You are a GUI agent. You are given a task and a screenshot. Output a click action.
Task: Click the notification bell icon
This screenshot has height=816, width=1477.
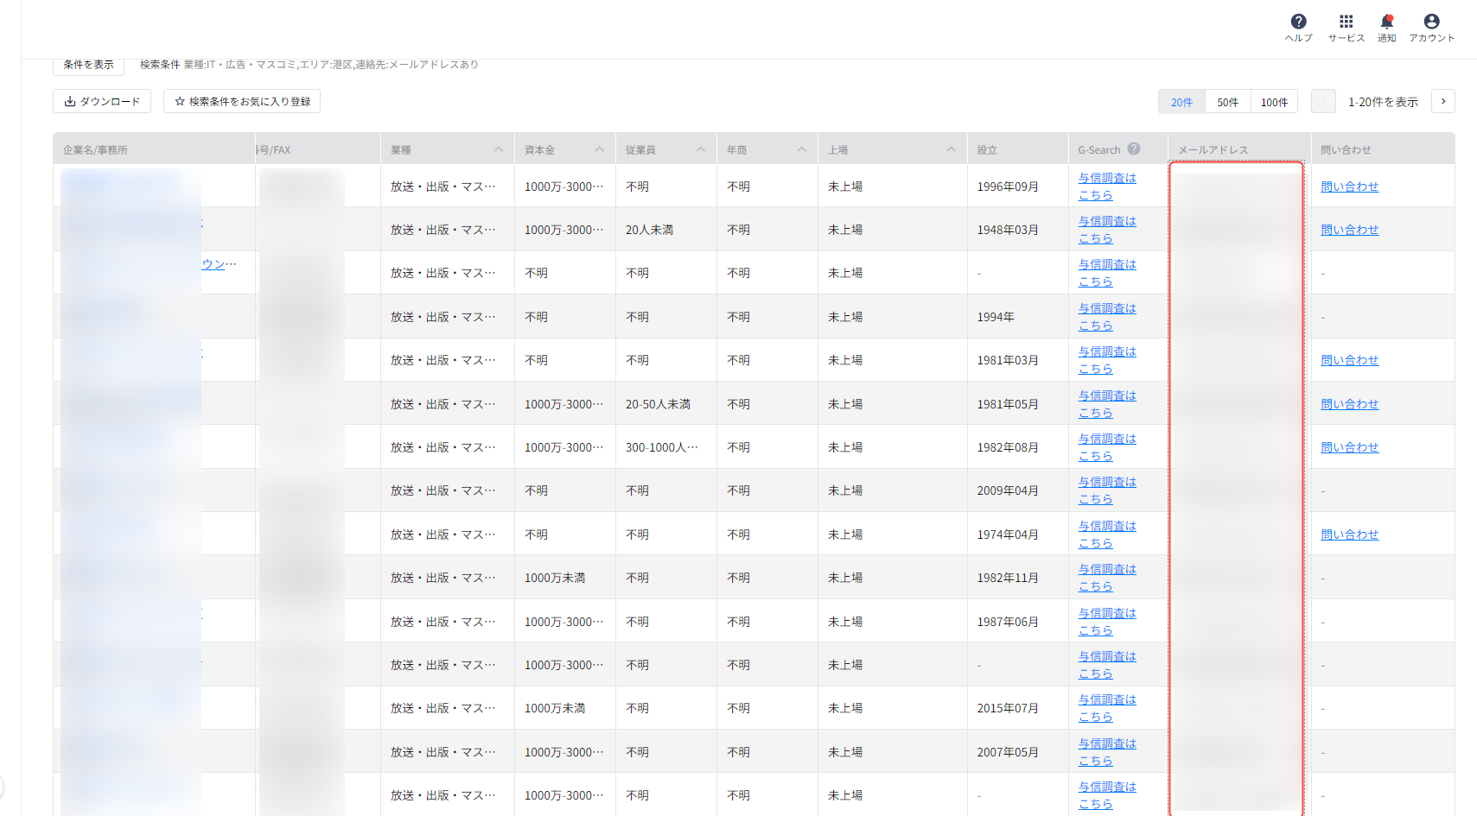[1386, 22]
